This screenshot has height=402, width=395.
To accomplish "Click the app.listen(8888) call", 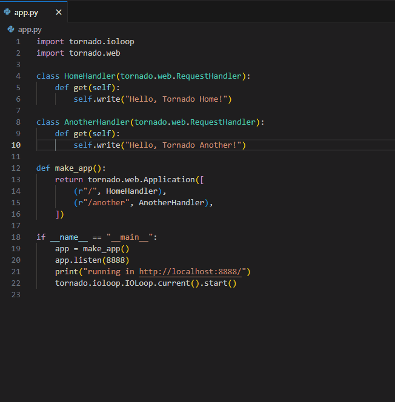I will point(91,260).
